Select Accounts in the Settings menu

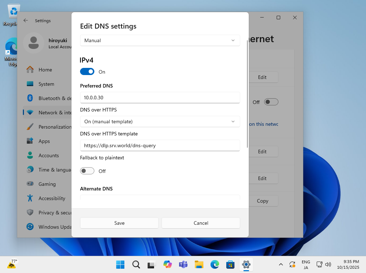pyautogui.click(x=49, y=155)
